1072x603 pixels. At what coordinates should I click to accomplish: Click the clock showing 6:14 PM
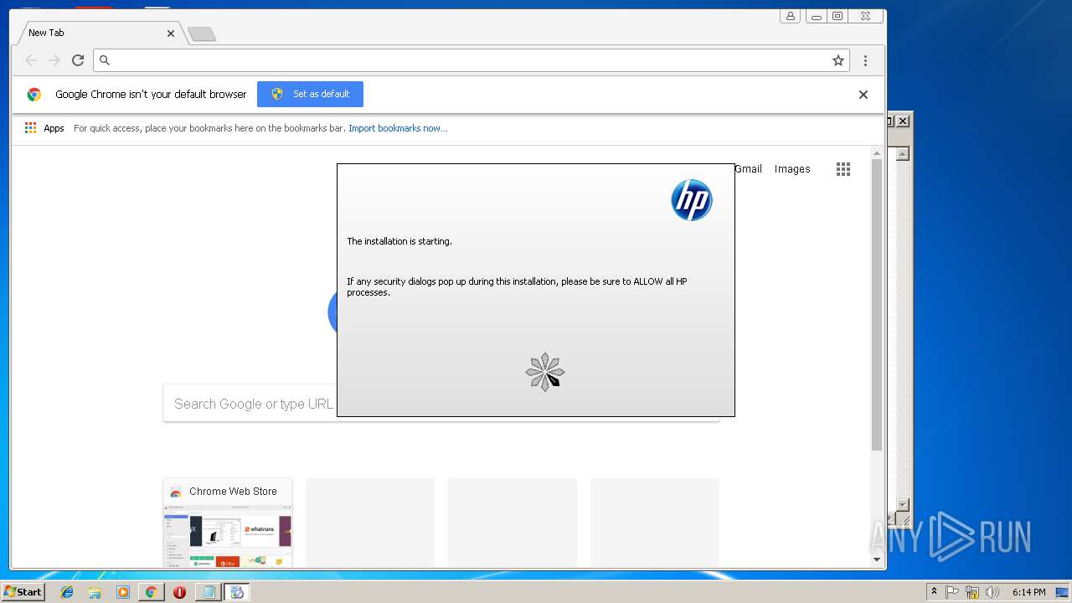1028,592
